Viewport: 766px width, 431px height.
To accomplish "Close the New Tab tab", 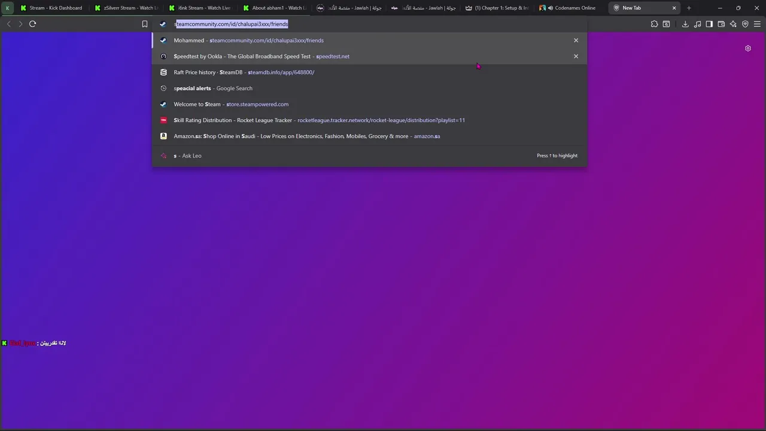I will click(674, 8).
